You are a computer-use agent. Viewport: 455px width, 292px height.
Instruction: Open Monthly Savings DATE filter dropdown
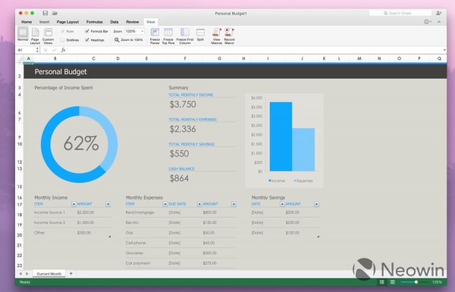pyautogui.click(x=282, y=204)
